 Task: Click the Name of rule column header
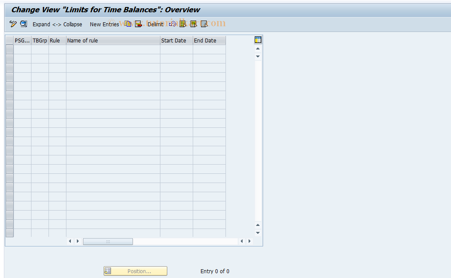113,41
